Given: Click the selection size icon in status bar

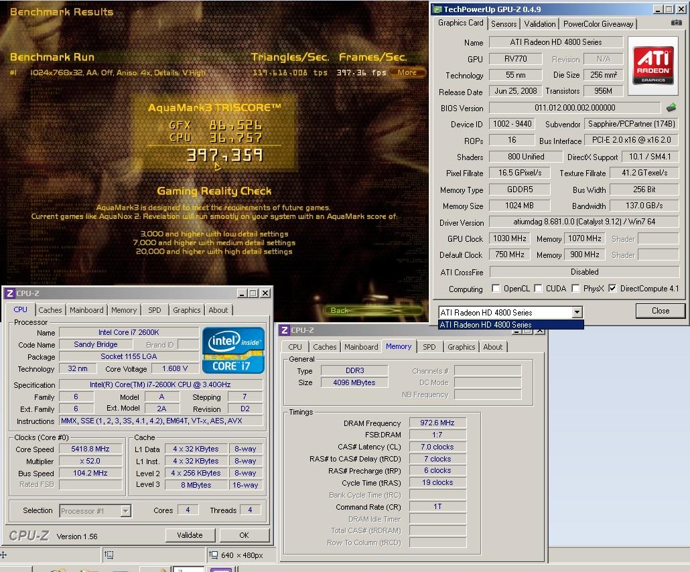Looking at the screenshot, I should (214, 555).
